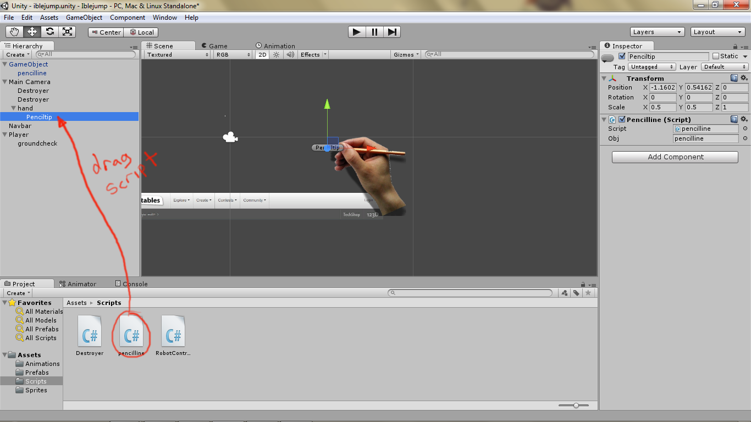Open the Layers dropdown
The width and height of the screenshot is (751, 422).
pos(657,32)
